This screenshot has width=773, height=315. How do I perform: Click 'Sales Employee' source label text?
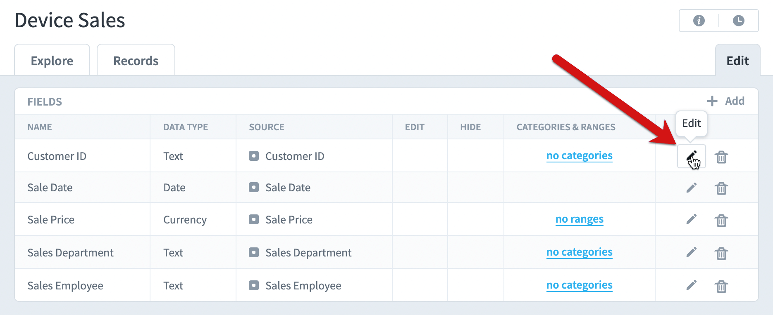point(303,286)
